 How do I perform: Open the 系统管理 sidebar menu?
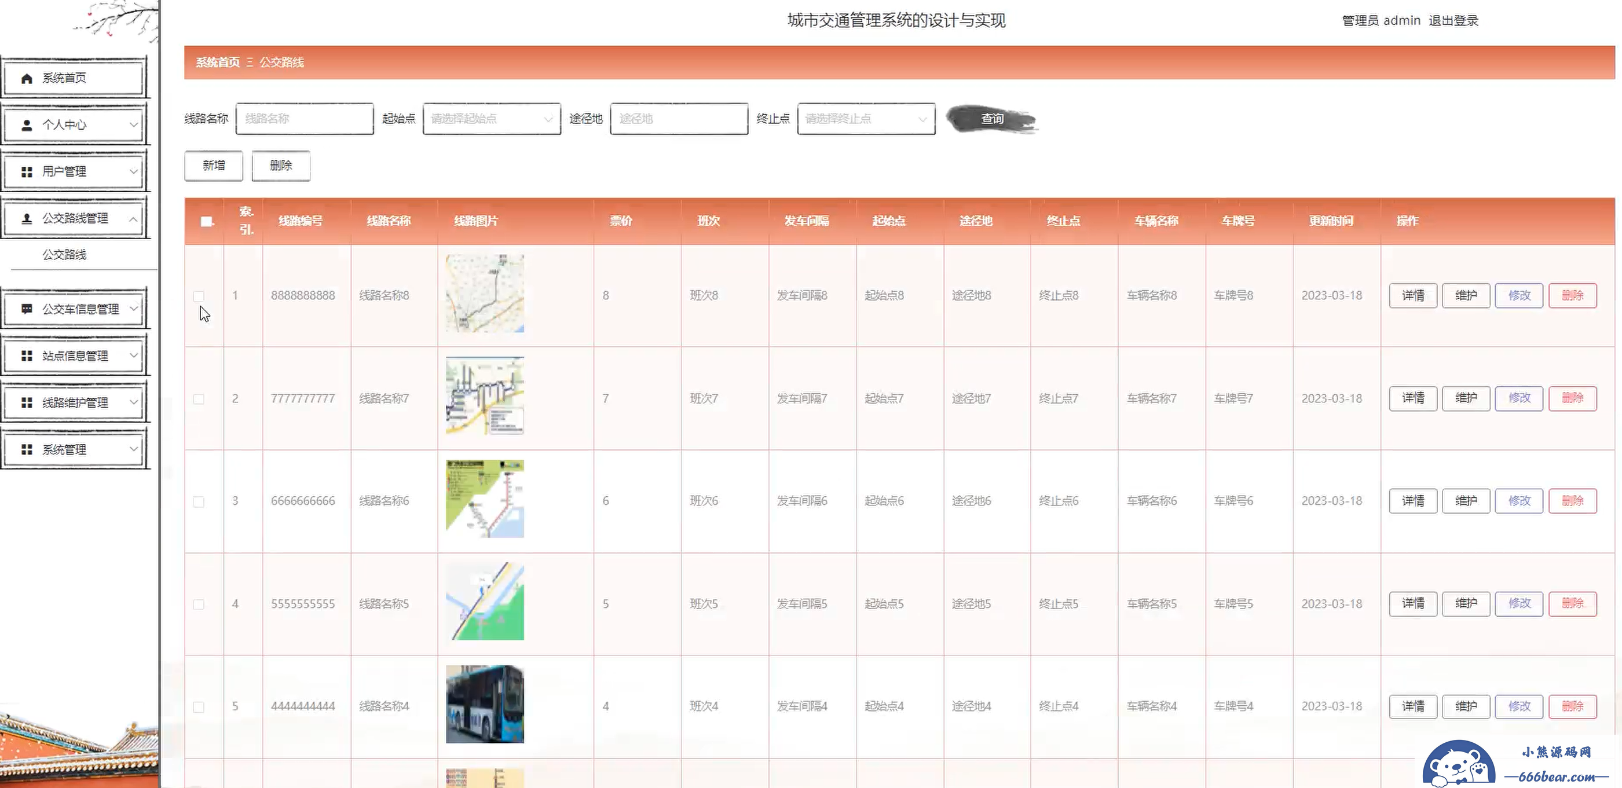[x=74, y=449]
